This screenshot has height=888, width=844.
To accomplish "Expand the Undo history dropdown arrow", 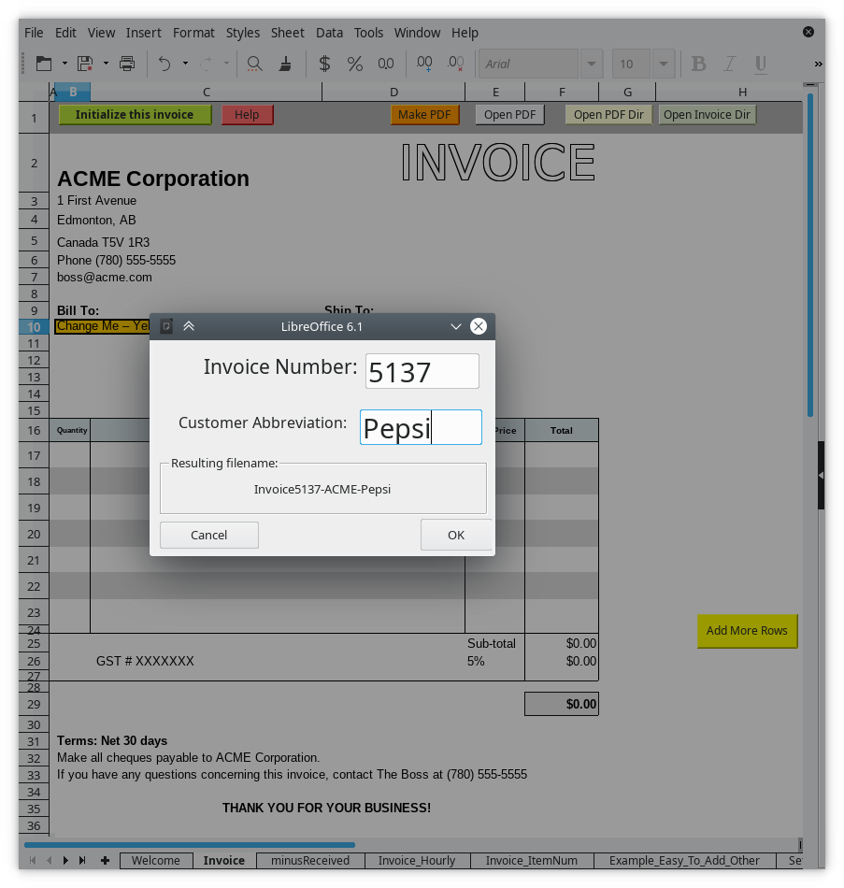I will (x=185, y=64).
